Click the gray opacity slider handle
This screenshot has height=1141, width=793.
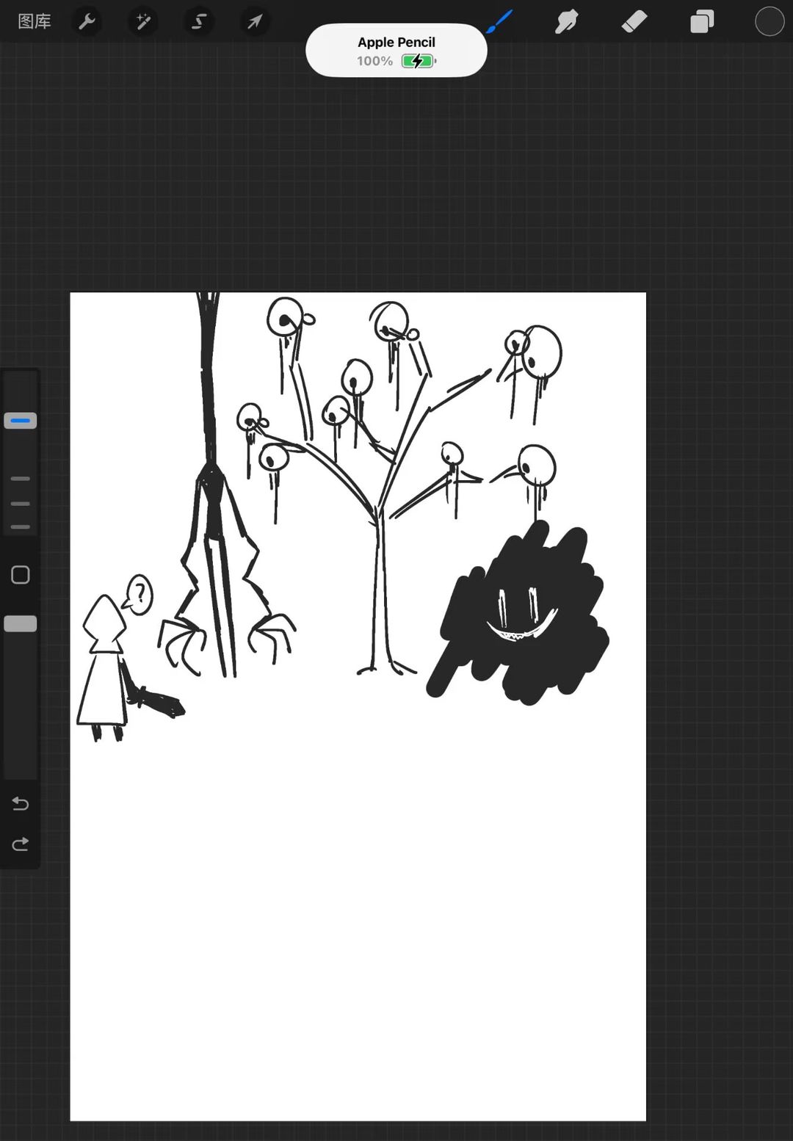tap(21, 623)
